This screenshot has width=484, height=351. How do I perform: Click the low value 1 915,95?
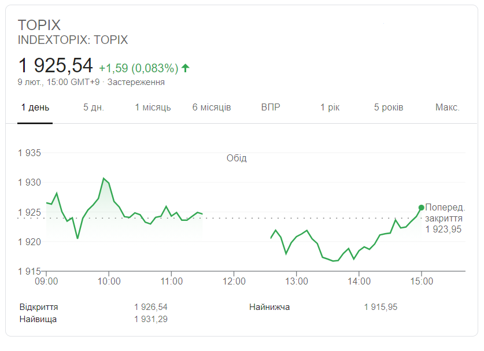tap(380, 307)
